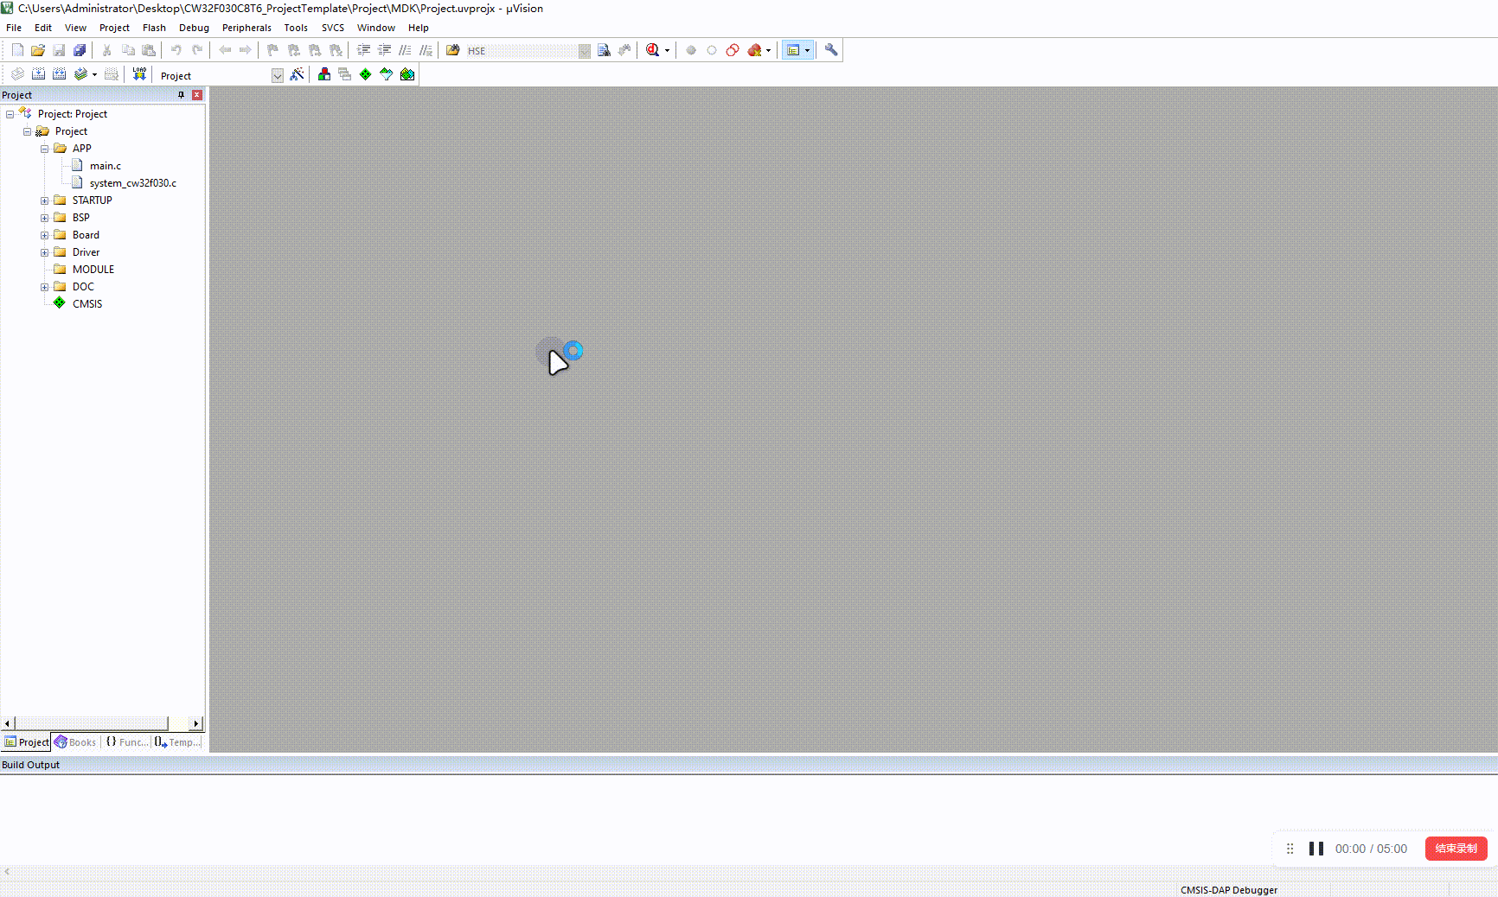Open the batch build dropdown arrow
This screenshot has height=897, width=1498.
point(94,74)
